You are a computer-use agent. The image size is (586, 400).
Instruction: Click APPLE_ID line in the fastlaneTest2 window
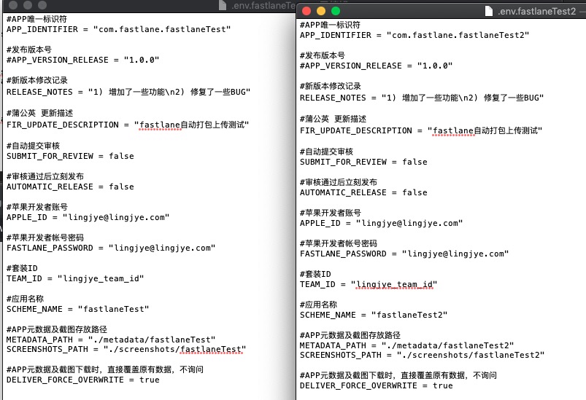pyautogui.click(x=381, y=224)
